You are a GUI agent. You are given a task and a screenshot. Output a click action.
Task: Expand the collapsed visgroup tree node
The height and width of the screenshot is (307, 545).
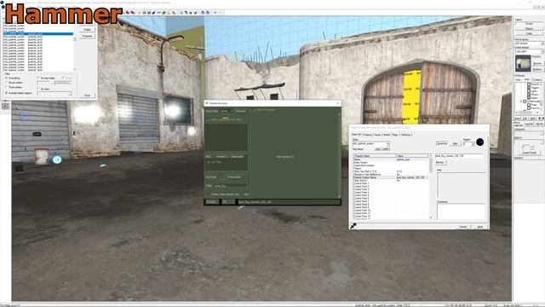click(520, 101)
